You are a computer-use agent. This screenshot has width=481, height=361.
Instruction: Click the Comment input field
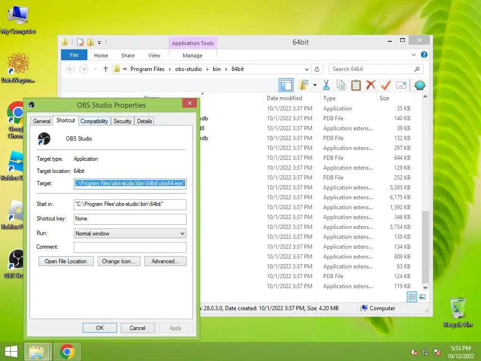point(130,247)
